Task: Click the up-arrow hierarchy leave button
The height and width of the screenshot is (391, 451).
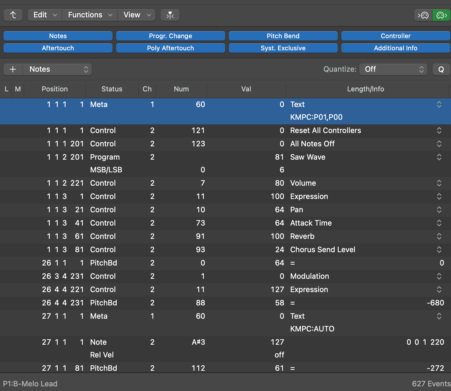Action: coord(13,15)
